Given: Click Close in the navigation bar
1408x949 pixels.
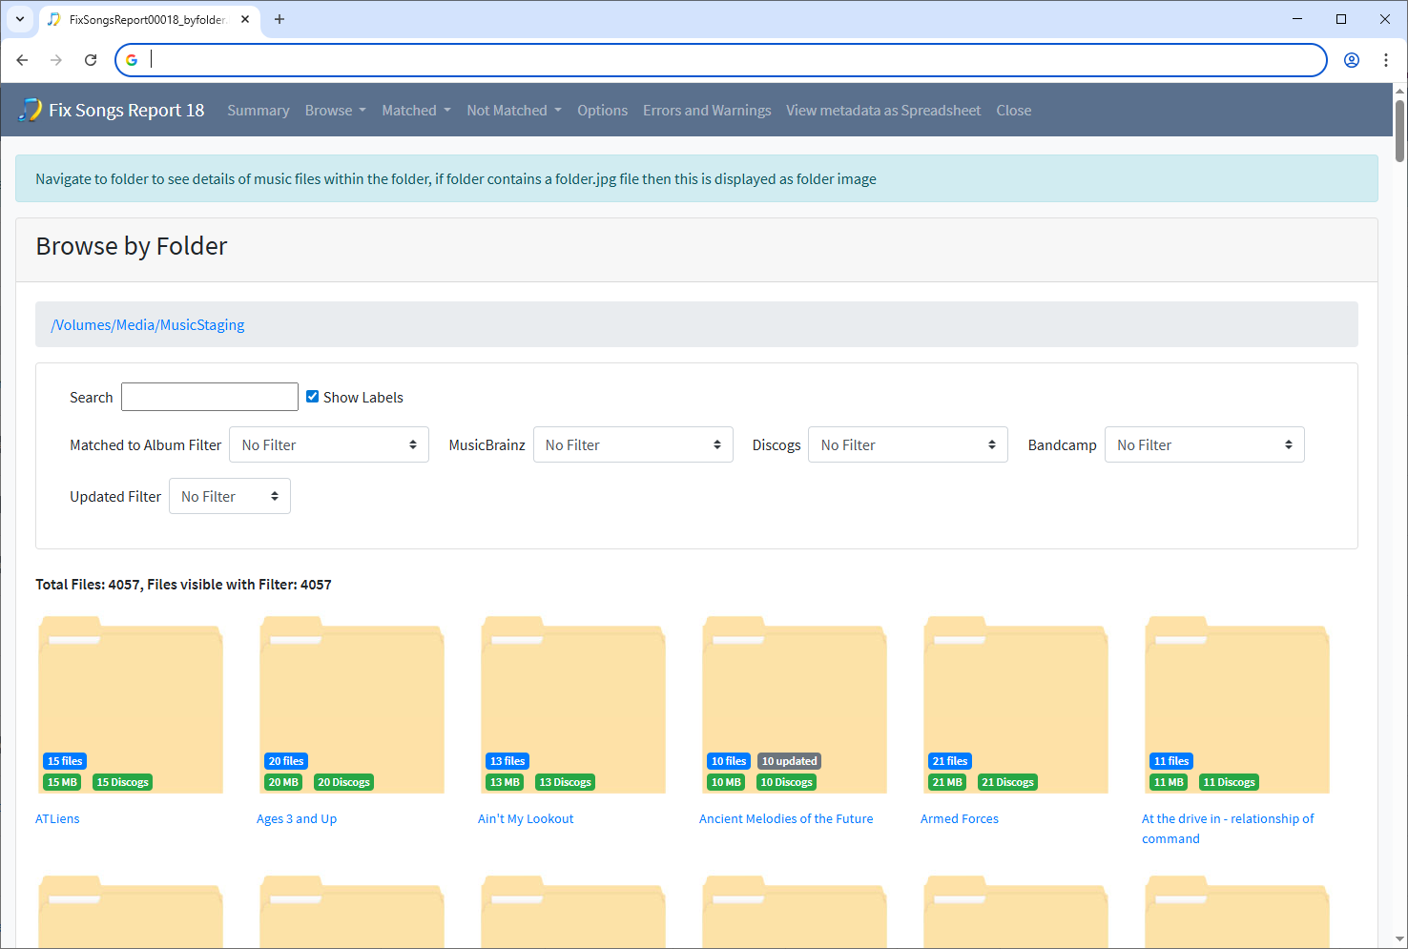Looking at the screenshot, I should [1014, 111].
